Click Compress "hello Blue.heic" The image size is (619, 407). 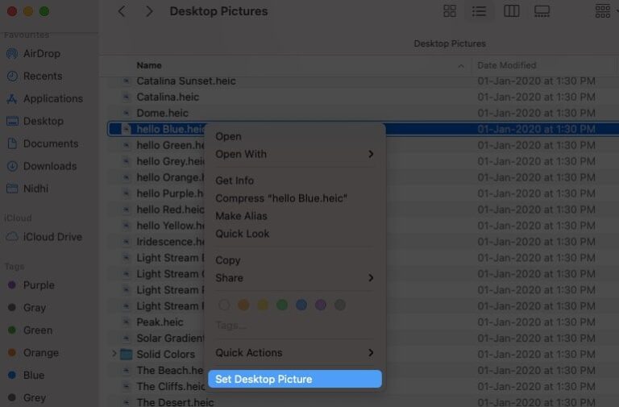280,198
